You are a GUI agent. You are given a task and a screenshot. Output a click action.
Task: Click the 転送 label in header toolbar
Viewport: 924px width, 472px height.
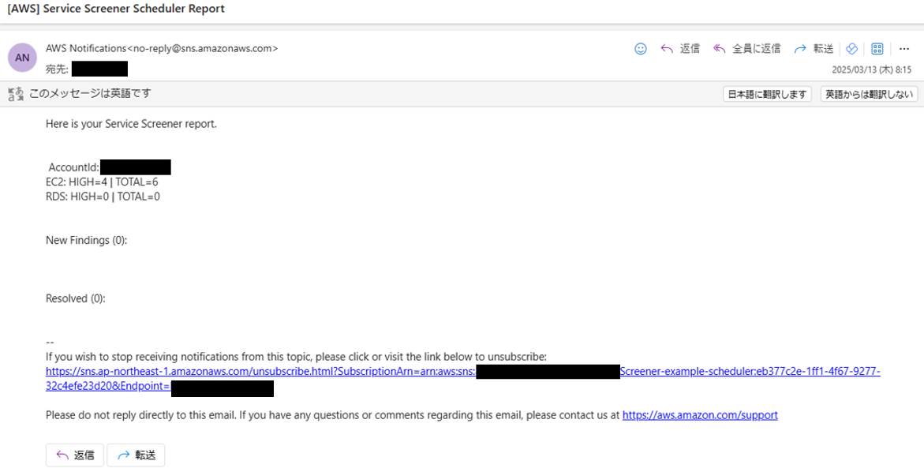[x=824, y=49]
